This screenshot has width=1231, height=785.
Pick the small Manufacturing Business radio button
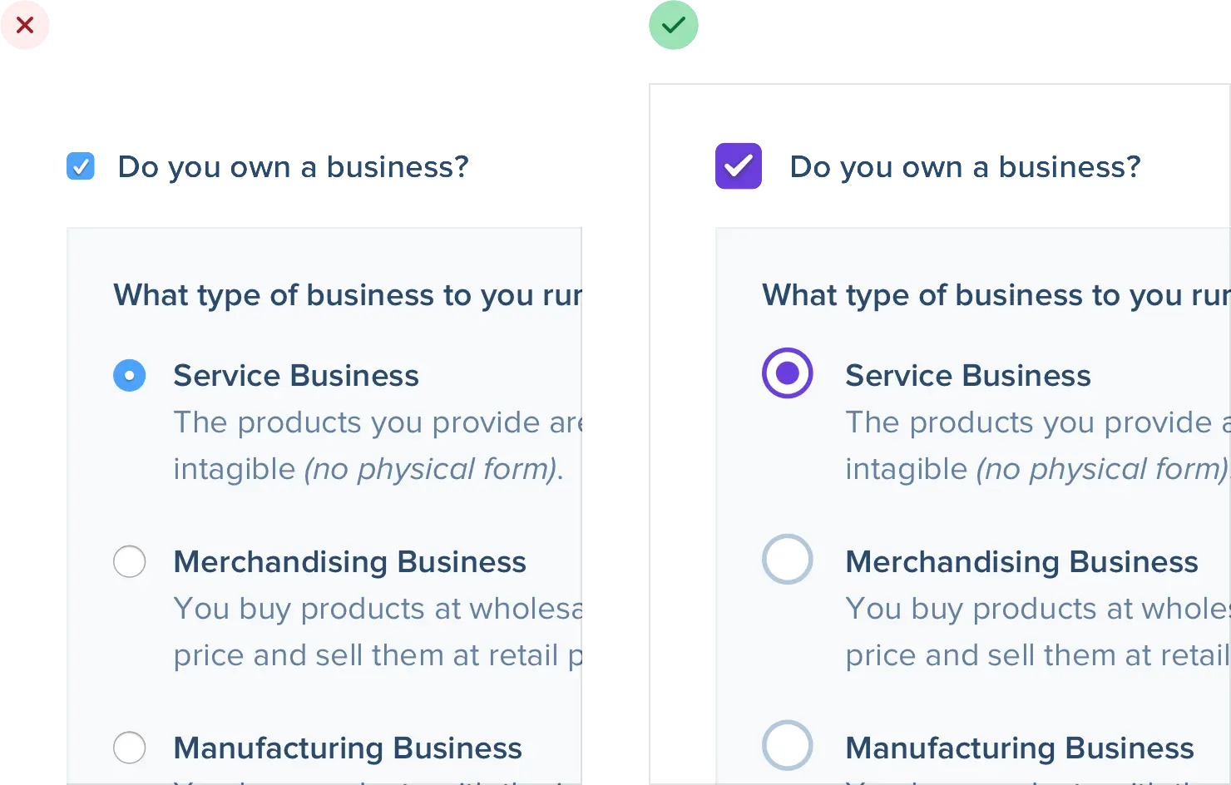point(130,748)
